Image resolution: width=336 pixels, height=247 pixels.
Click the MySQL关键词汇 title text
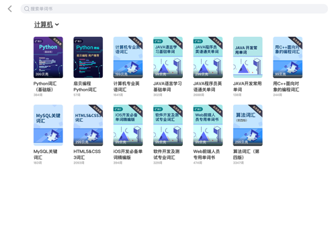[x=46, y=154]
